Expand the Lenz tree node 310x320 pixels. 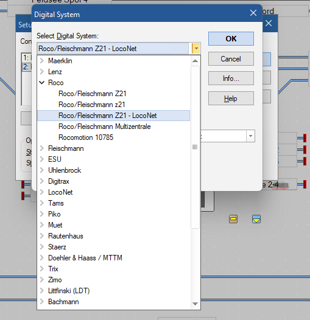point(42,72)
